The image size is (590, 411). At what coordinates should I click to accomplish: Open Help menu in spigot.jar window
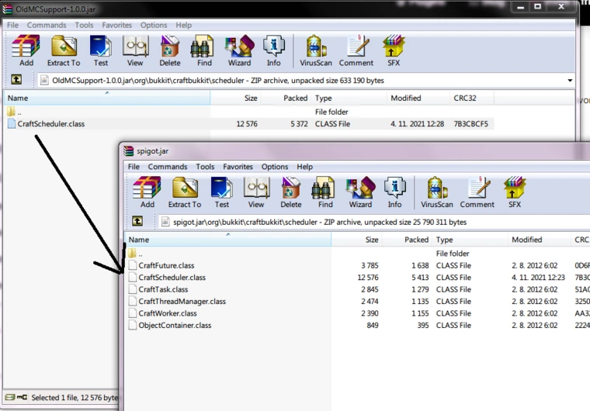305,167
